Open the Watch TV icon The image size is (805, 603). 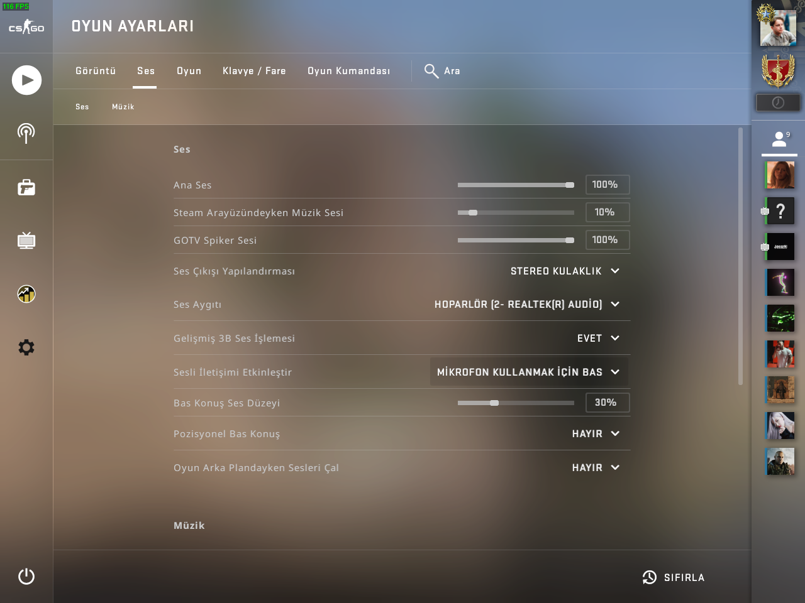click(x=26, y=241)
